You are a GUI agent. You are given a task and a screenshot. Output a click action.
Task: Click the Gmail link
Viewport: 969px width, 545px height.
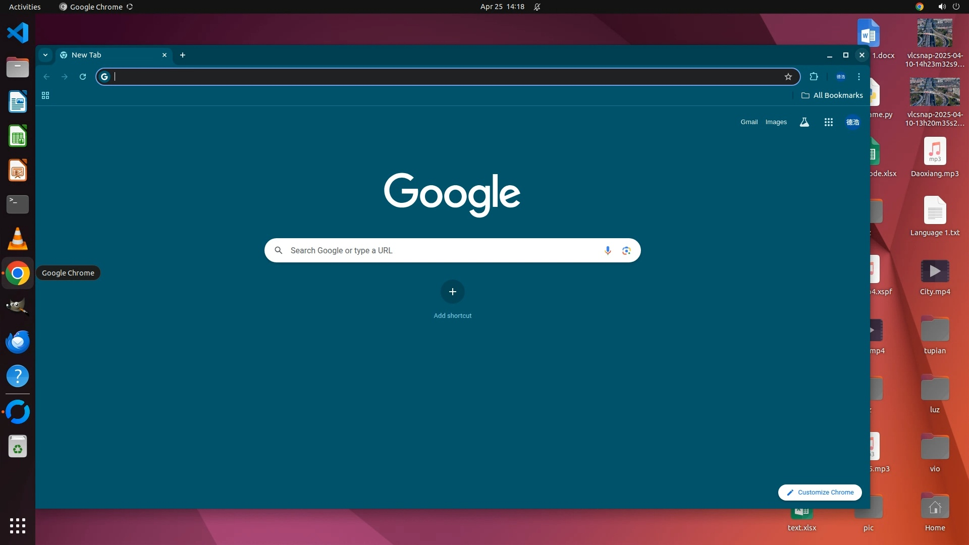click(x=749, y=122)
